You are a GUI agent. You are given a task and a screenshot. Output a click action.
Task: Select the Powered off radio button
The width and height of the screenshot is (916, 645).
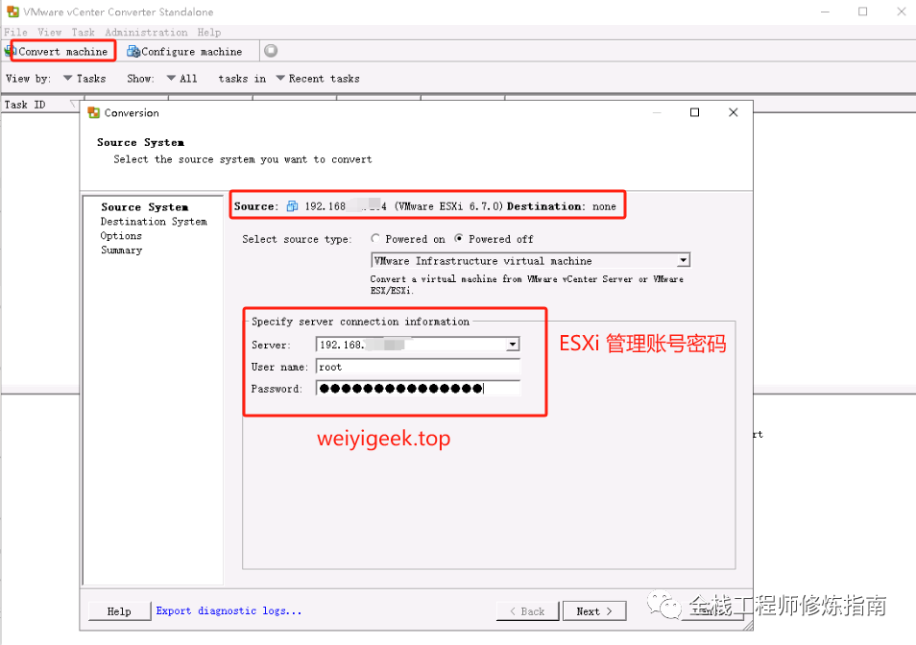459,238
